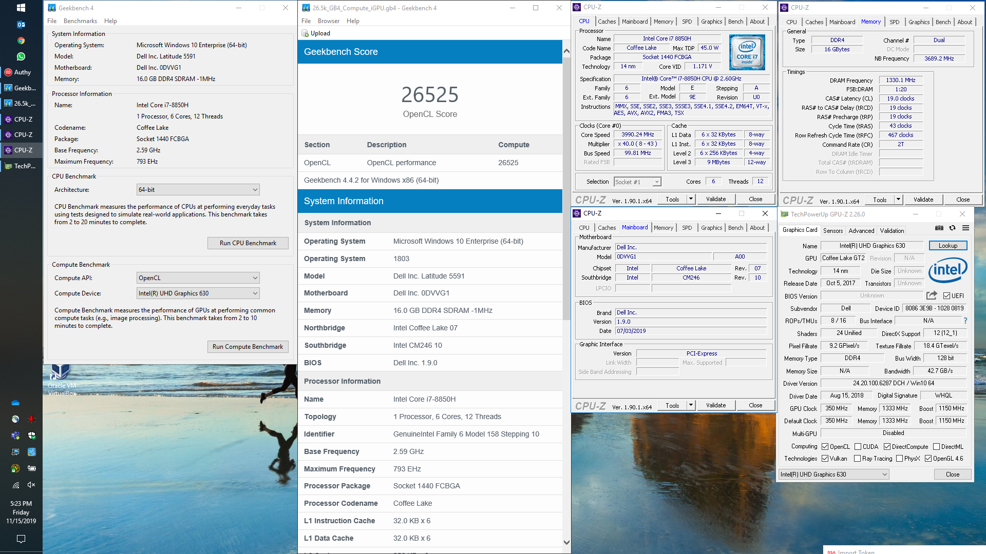
Task: Open the Browser menu in Geekbench results window
Action: [328, 21]
